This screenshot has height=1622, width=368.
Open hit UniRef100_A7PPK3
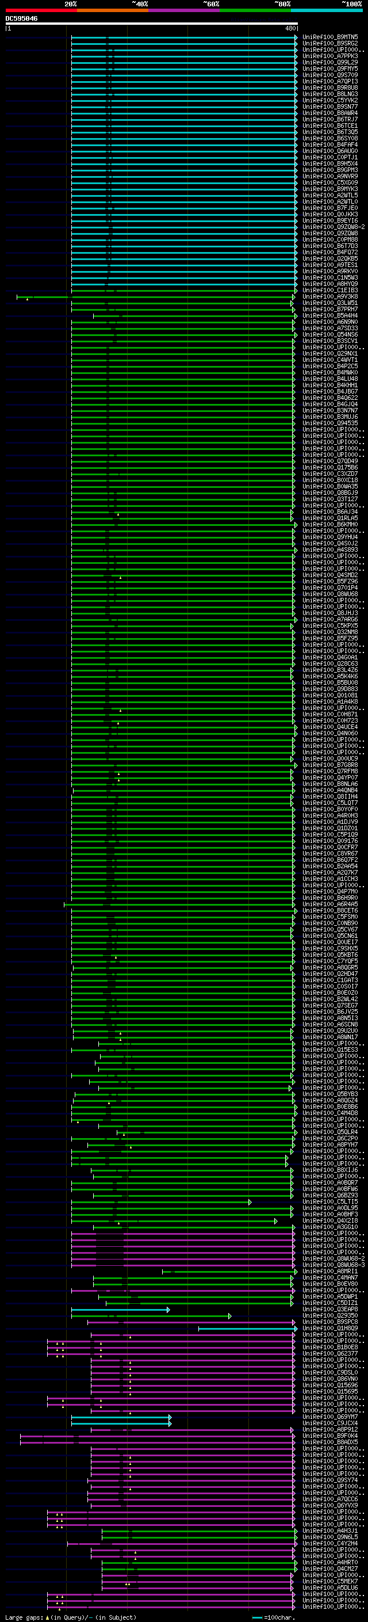(330, 56)
